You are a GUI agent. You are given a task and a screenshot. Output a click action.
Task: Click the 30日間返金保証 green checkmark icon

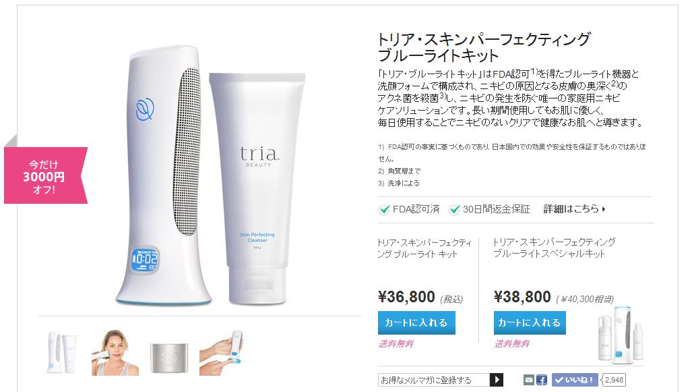pyautogui.click(x=454, y=209)
